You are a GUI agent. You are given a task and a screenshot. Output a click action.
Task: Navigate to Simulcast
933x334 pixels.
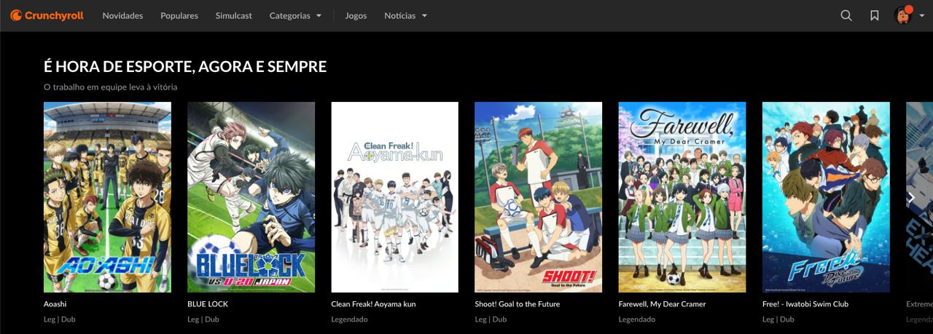pos(233,15)
